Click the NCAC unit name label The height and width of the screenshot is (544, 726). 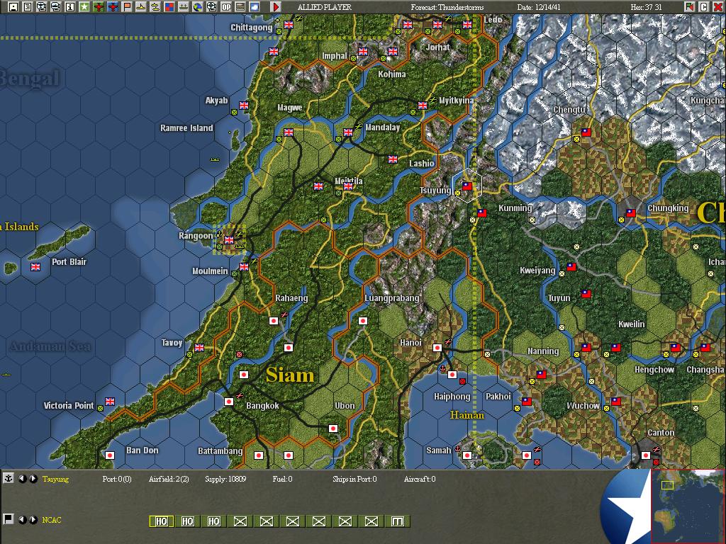point(51,519)
